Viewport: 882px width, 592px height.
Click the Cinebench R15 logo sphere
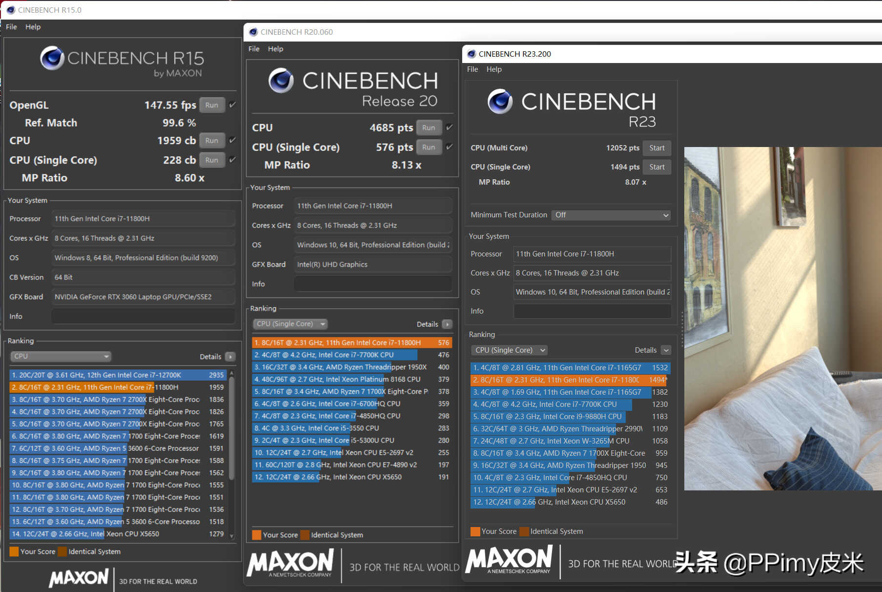click(52, 58)
